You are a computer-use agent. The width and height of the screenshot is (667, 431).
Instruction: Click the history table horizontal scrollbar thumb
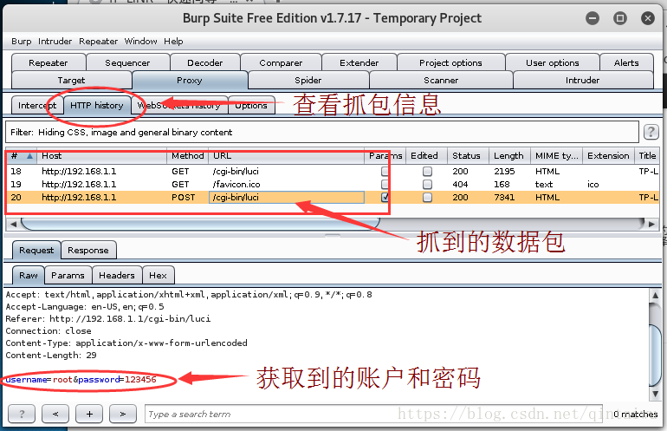[200, 224]
